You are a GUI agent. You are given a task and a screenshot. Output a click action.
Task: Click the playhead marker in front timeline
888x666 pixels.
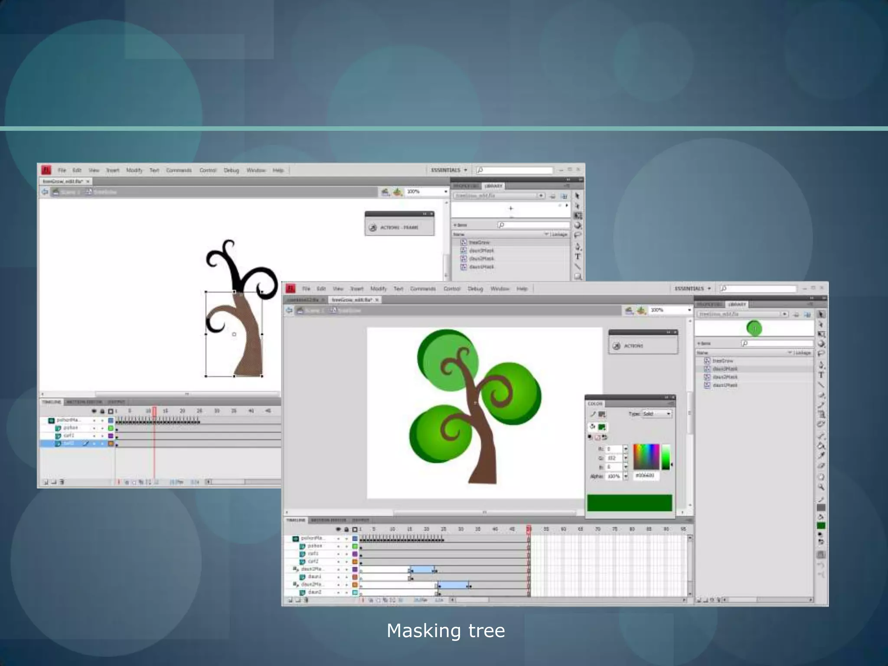[x=529, y=529]
